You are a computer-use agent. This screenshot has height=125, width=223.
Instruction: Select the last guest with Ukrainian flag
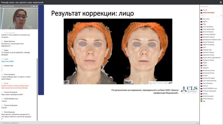204,101
